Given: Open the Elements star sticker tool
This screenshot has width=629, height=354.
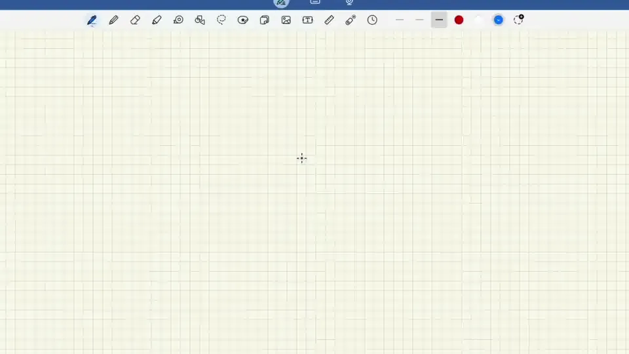Looking at the screenshot, I should pos(243,20).
